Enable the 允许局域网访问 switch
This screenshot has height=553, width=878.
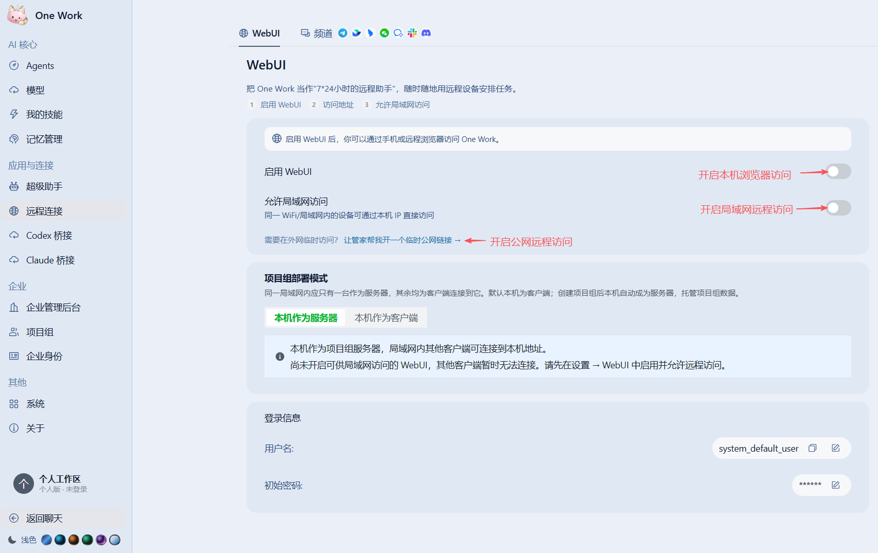click(838, 208)
